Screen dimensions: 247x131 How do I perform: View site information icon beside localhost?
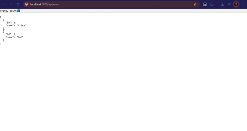point(26,4)
